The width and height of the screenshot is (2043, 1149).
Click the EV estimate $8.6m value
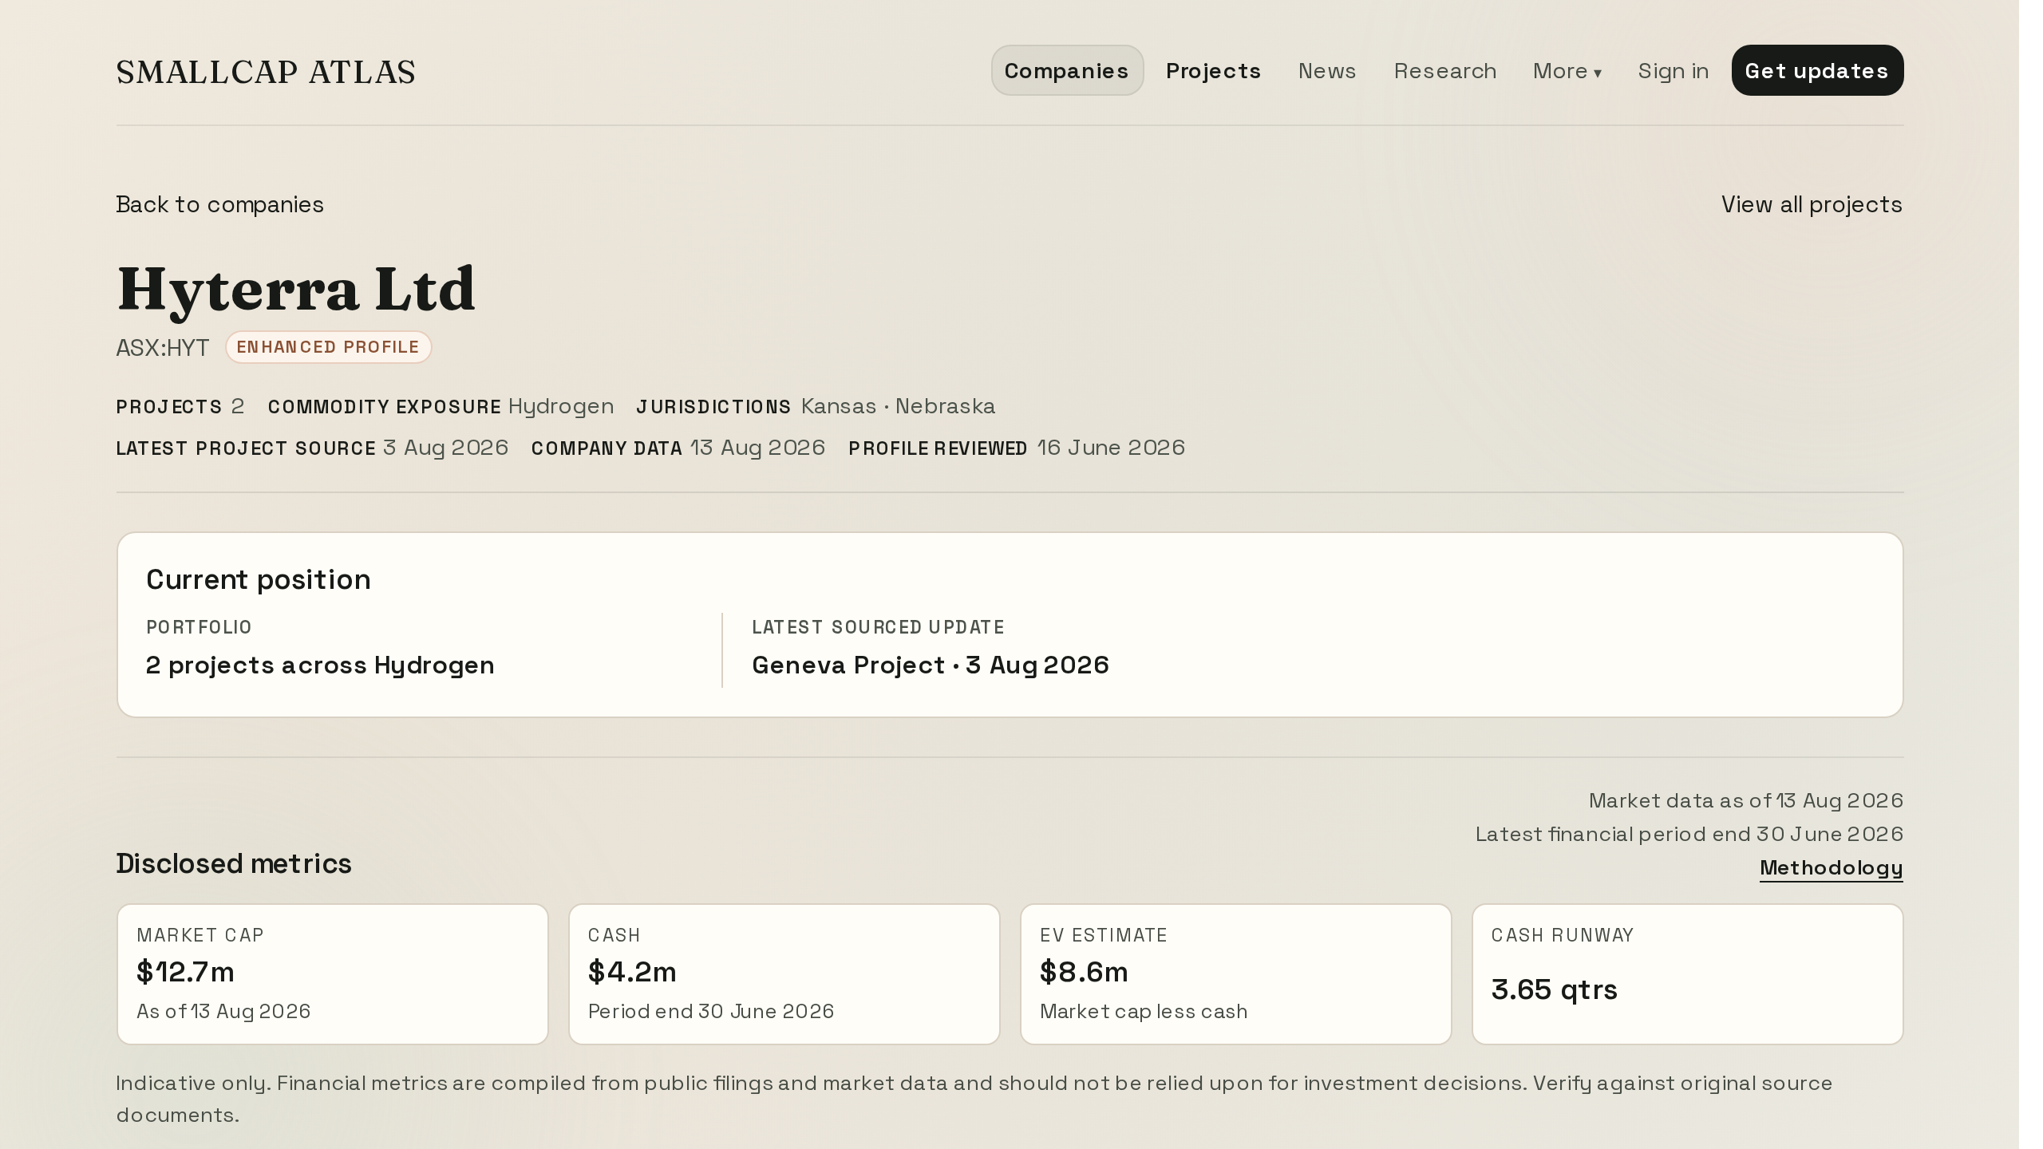point(1084,972)
